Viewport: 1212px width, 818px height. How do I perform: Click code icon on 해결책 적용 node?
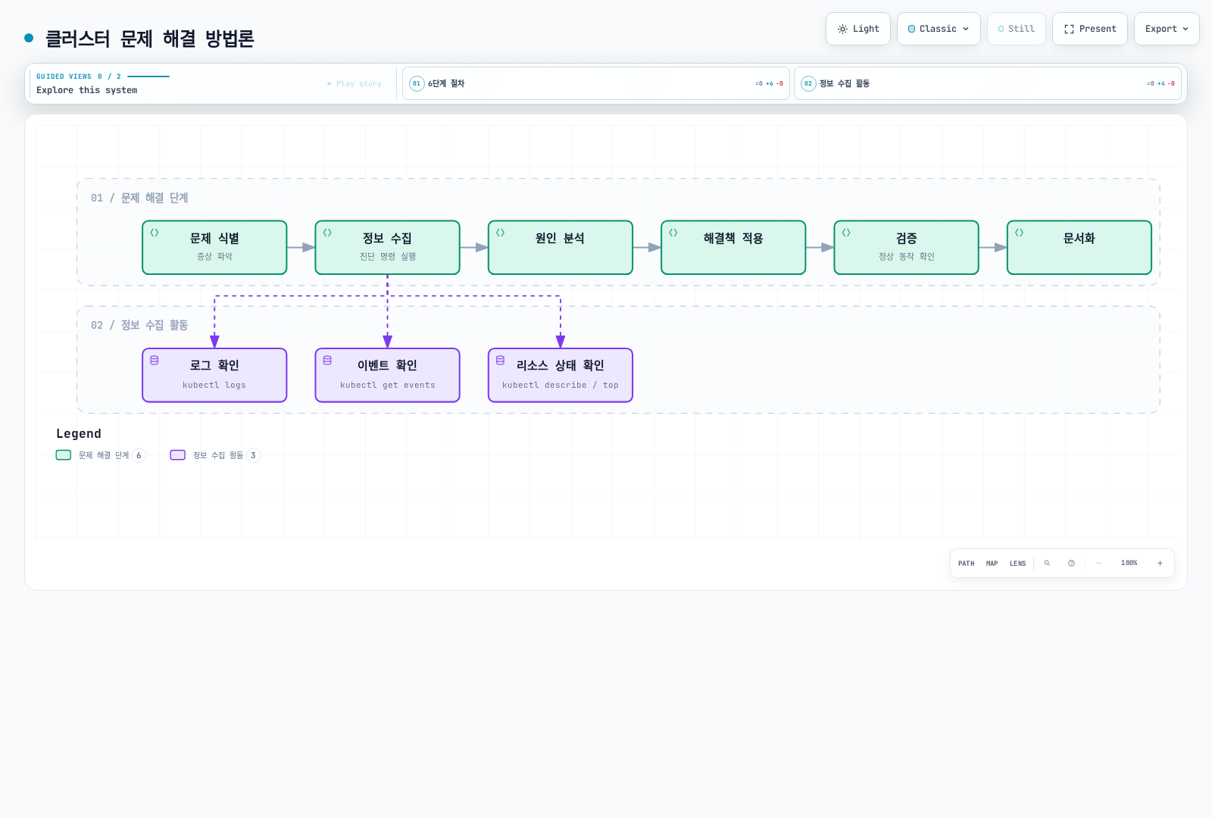click(673, 233)
